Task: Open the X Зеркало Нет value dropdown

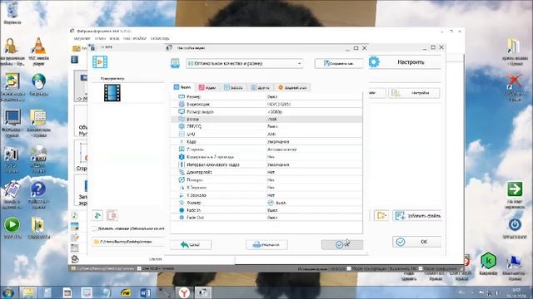Action: click(314, 187)
